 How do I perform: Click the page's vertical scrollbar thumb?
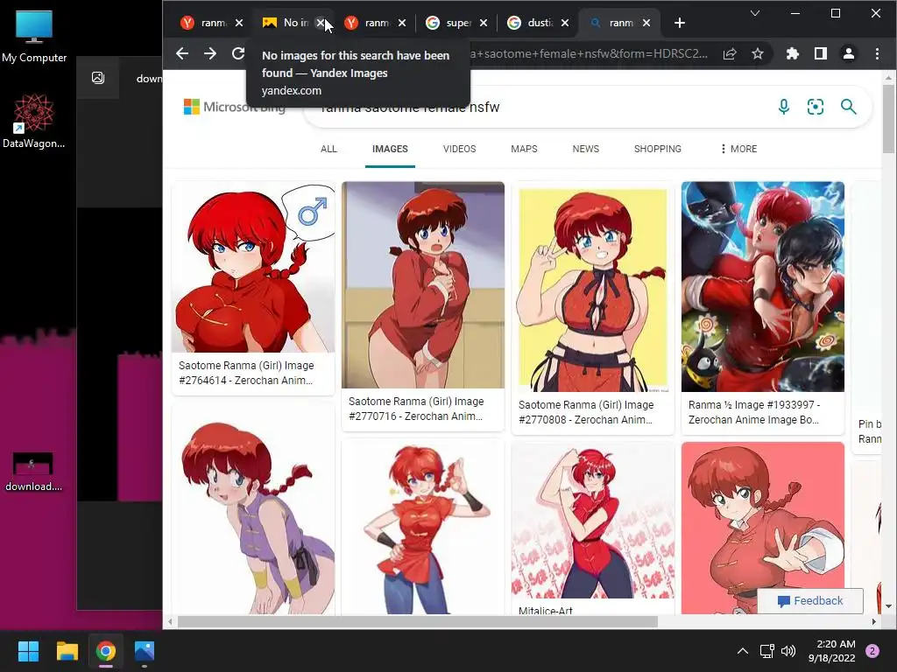888,118
